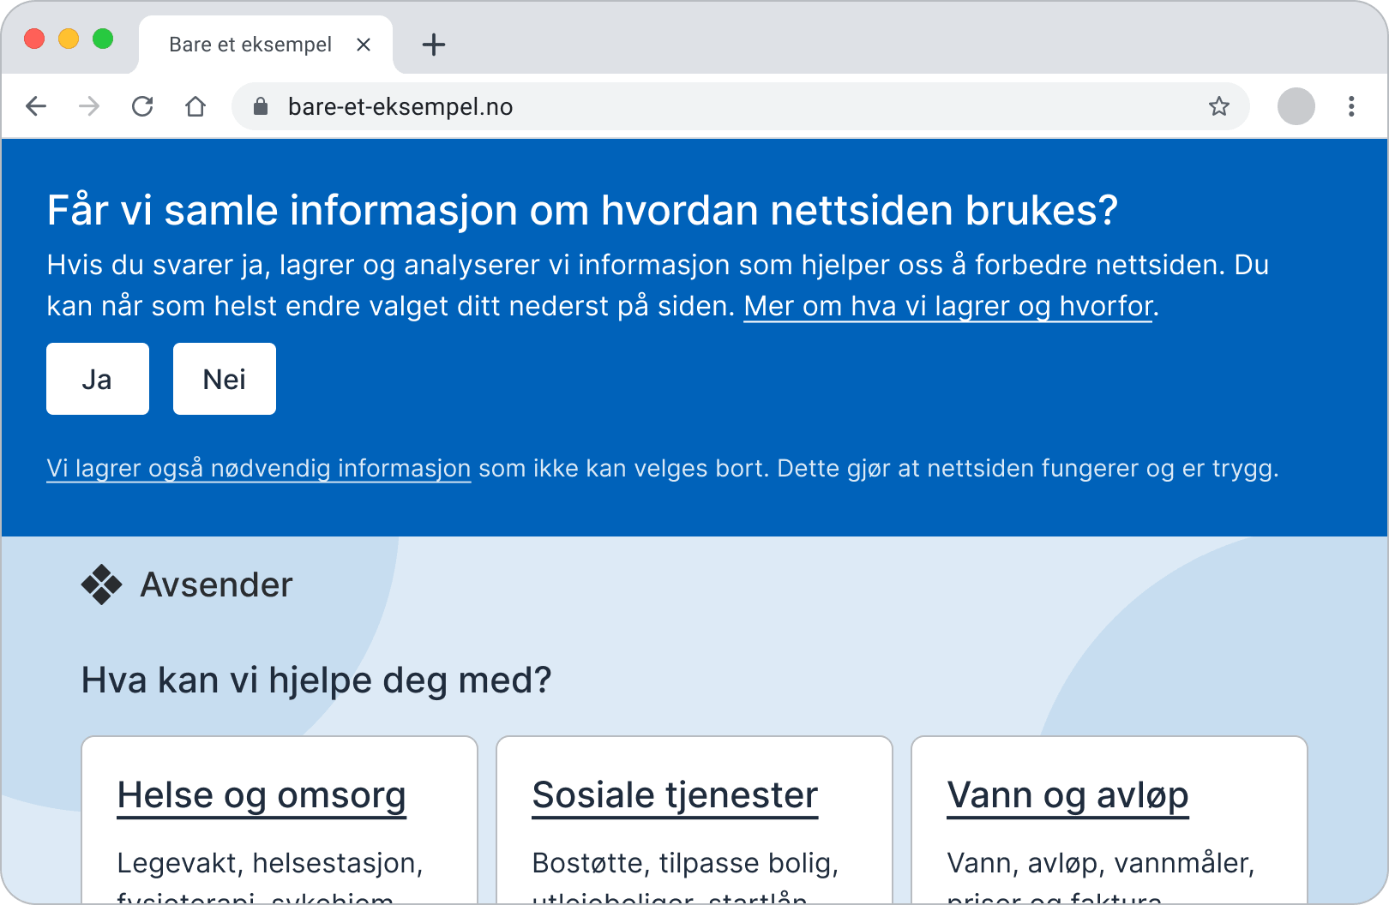Screen dimensions: 1389x905
Task: Click the Avsender site name text
Action: (216, 584)
